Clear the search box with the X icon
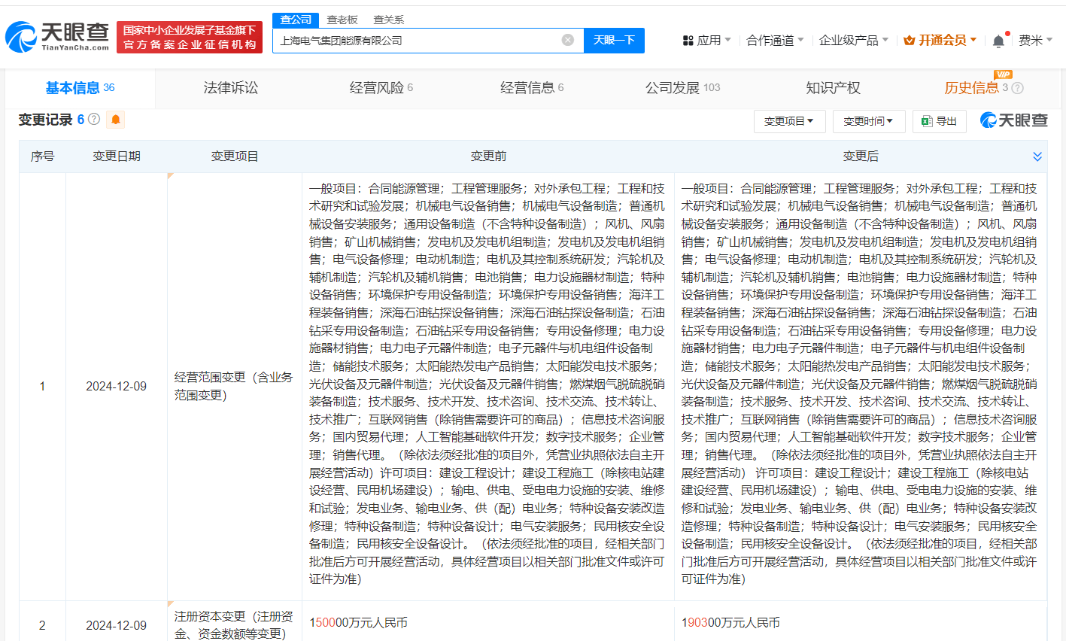 click(x=568, y=40)
